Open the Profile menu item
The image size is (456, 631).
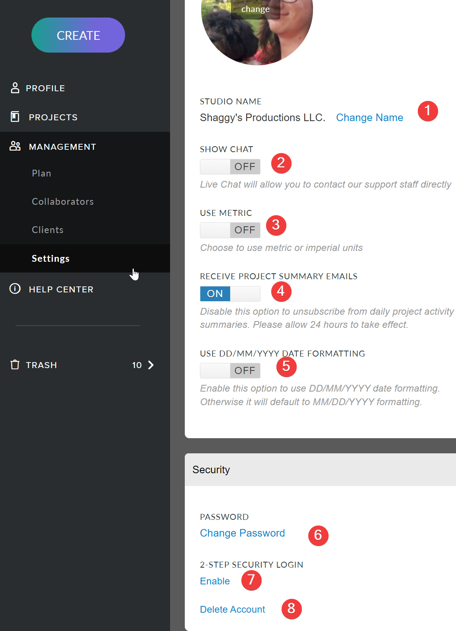click(x=45, y=88)
